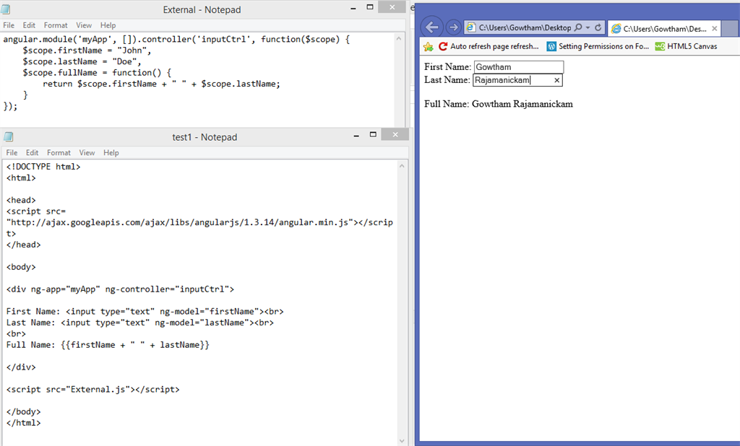Open a new browser tab
Viewport: 740px width, 446px height.
pos(730,29)
